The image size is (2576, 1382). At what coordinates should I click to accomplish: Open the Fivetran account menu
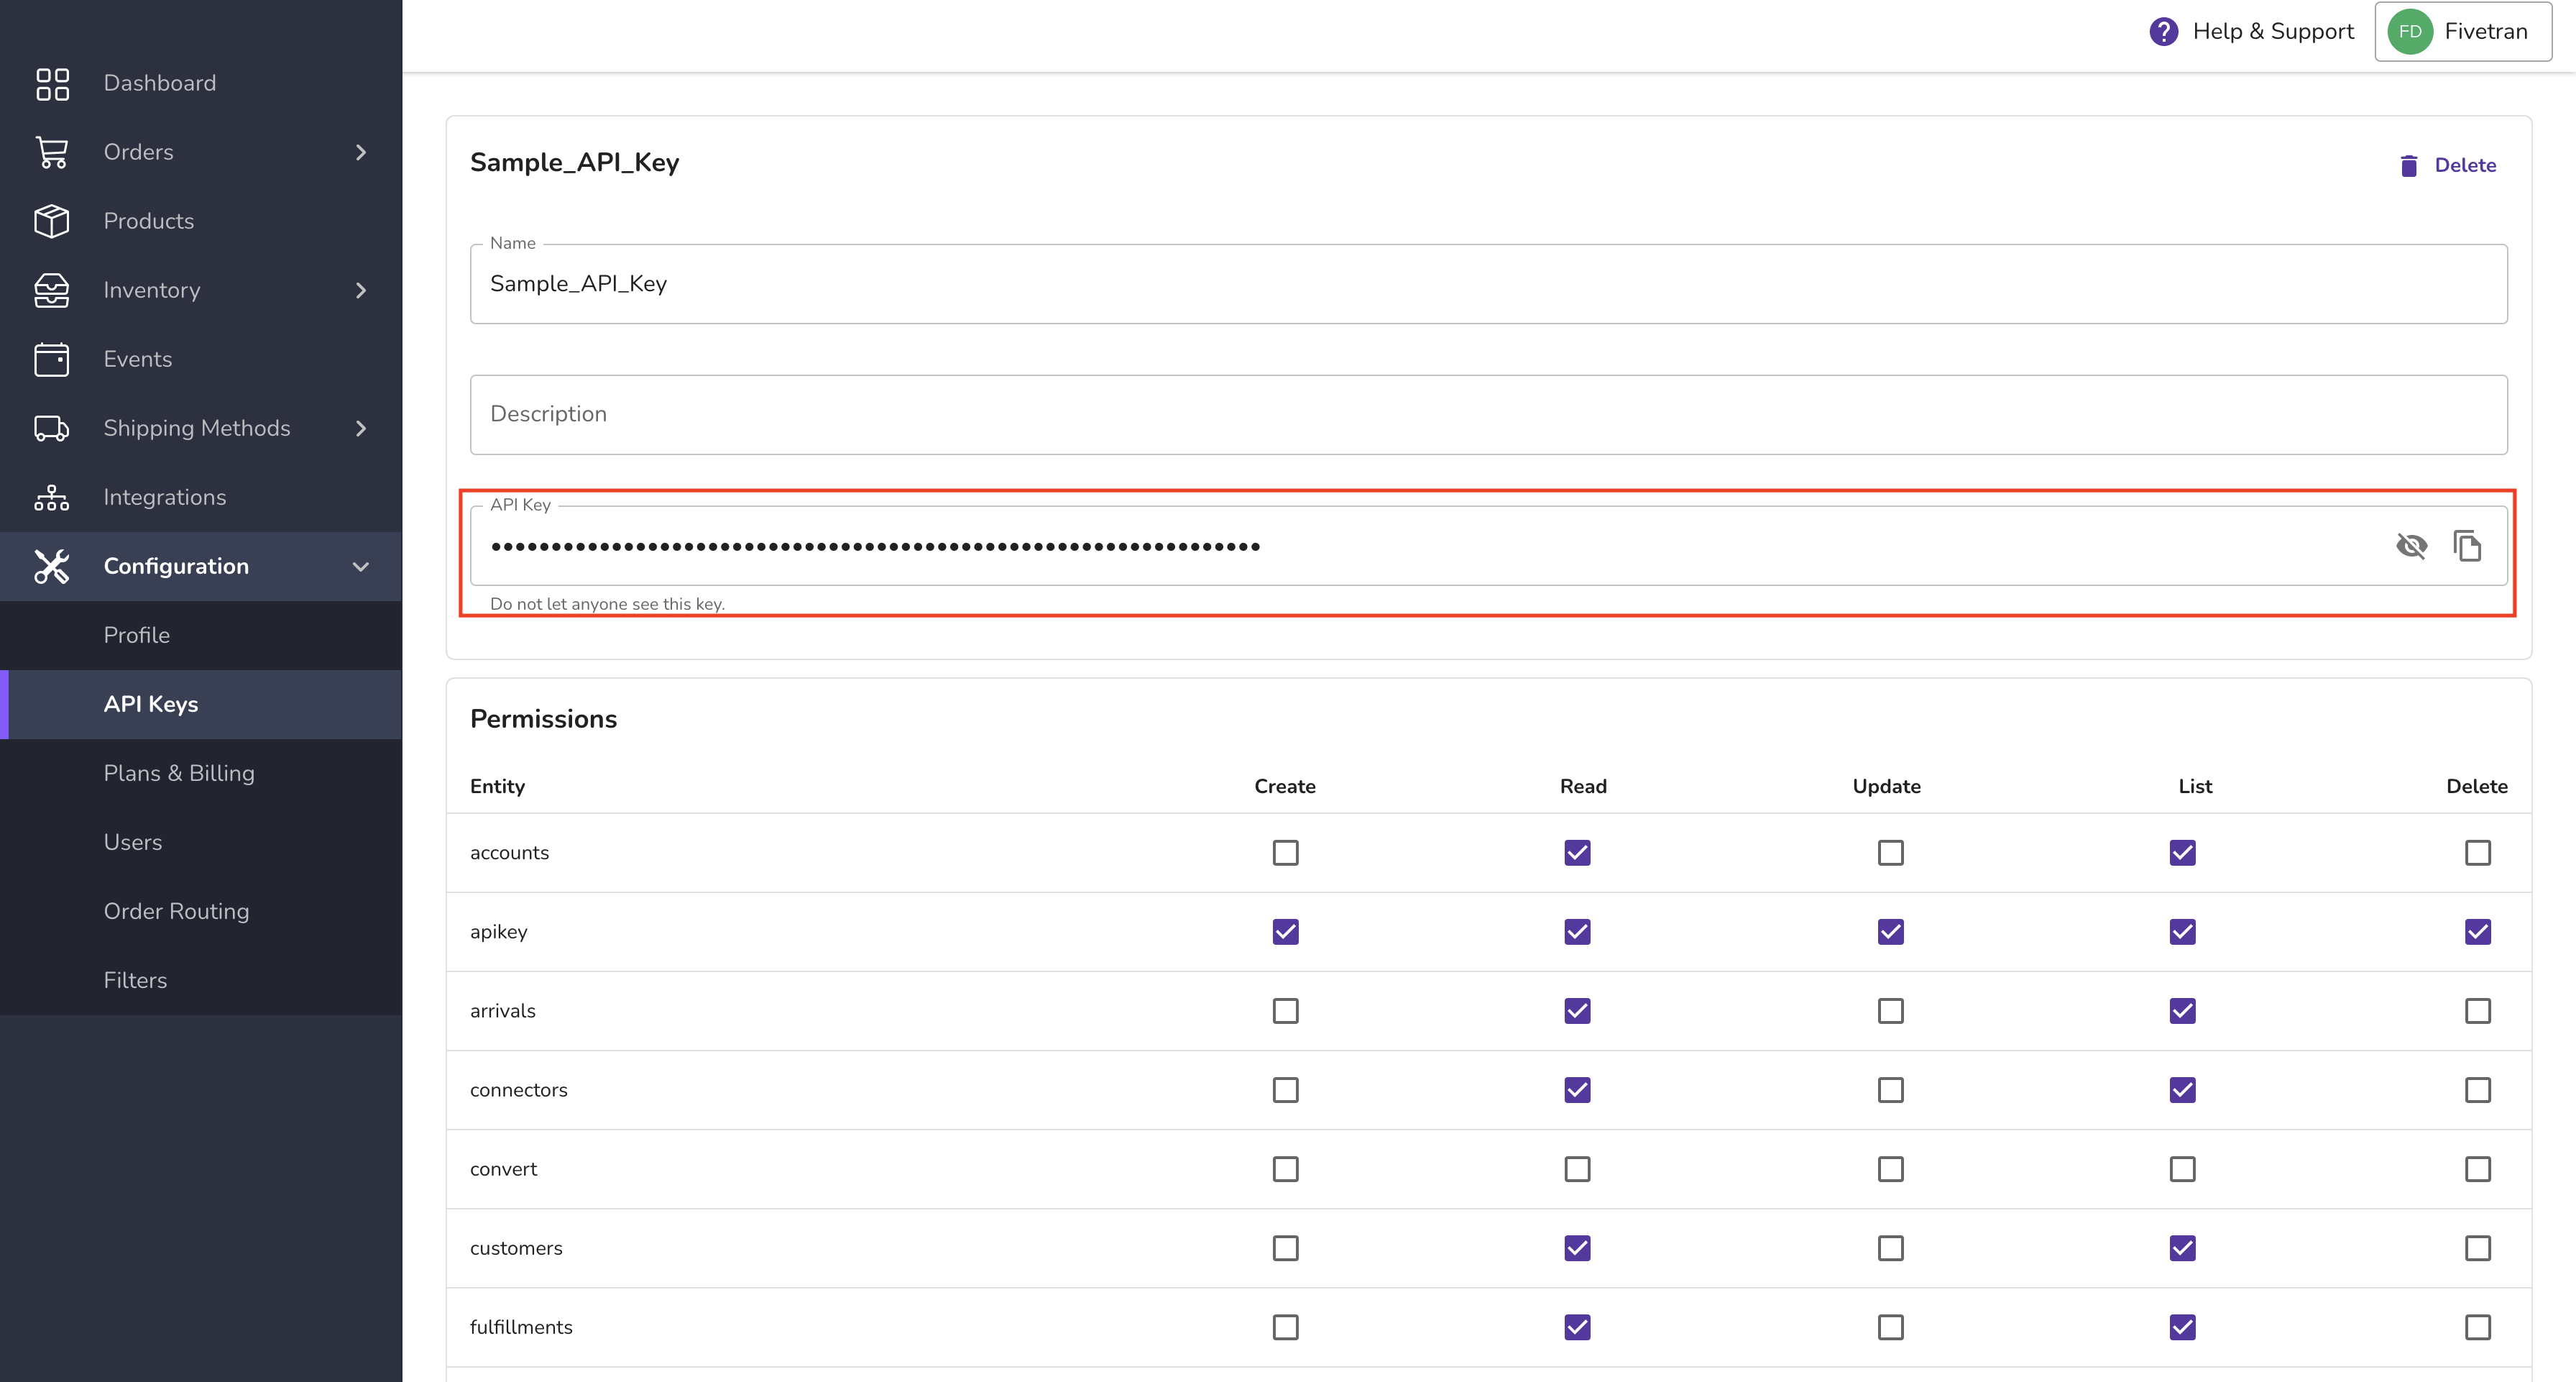(2463, 32)
